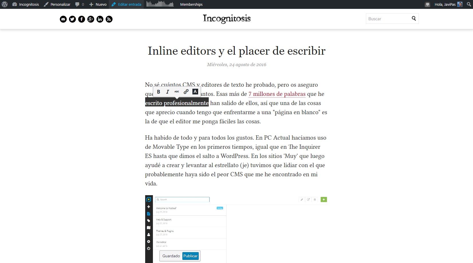Click the embedded Postleaf screenshot image
This screenshot has width=473, height=263.
pos(236,229)
